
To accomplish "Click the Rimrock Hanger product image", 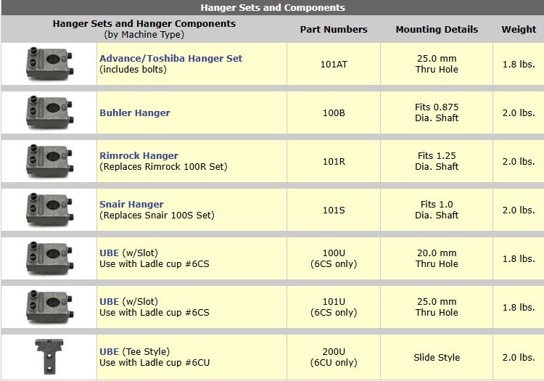I will [49, 161].
